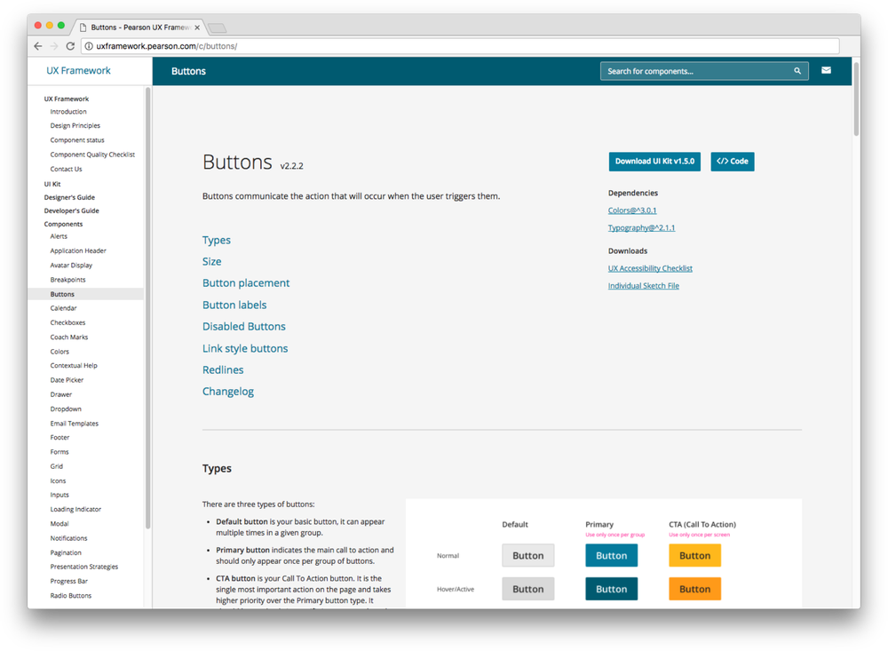Open Component Quality Checklist in sidebar

click(92, 155)
